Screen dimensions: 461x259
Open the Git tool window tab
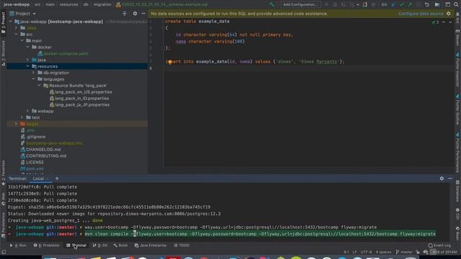click(100, 245)
